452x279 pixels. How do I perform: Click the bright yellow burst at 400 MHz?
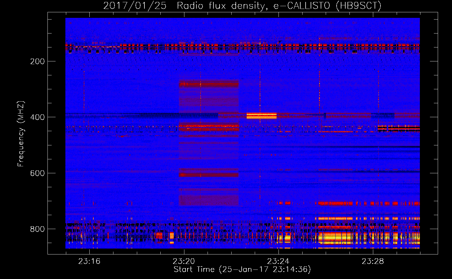click(261, 116)
